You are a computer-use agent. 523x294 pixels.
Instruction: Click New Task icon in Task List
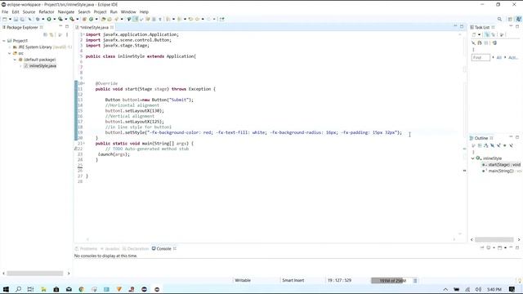474,34
